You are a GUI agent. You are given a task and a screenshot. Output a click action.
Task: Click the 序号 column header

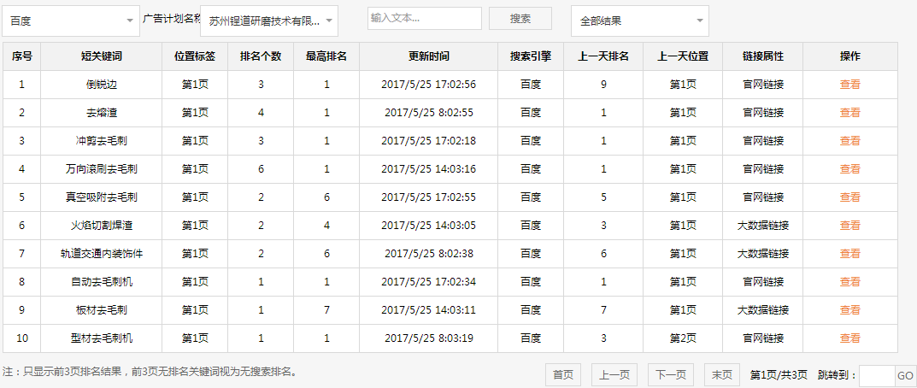(21, 56)
